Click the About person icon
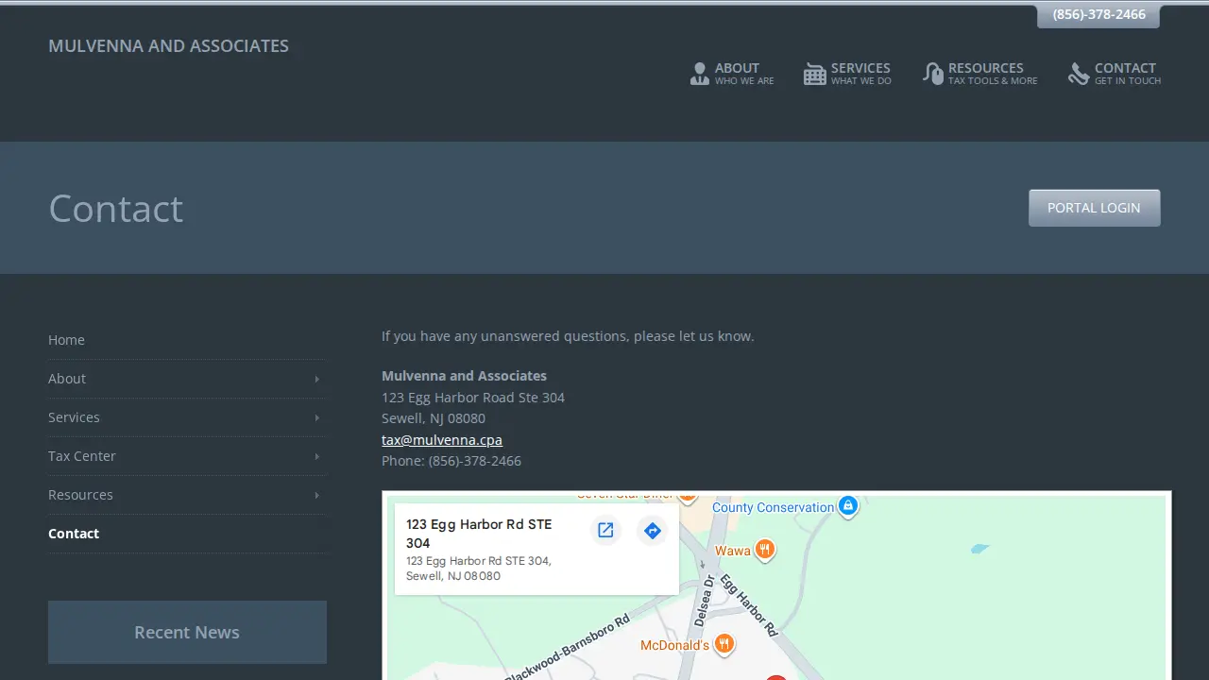The width and height of the screenshot is (1209, 680). pyautogui.click(x=699, y=74)
